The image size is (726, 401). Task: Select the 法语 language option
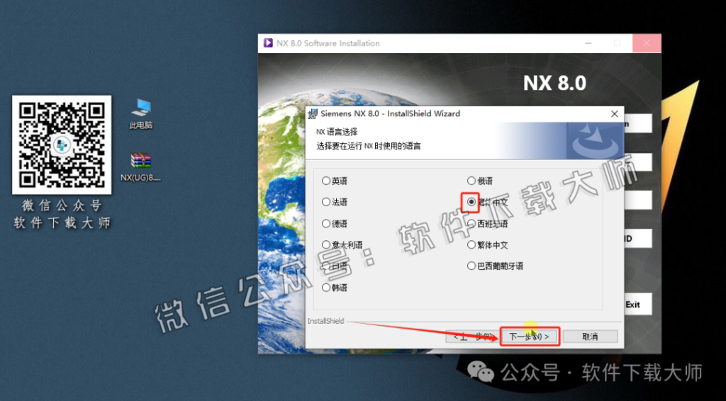[x=326, y=202]
